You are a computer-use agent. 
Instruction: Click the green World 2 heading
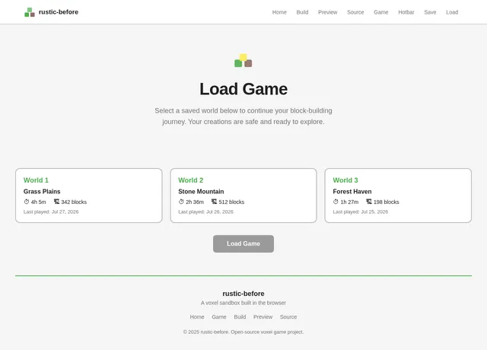[x=191, y=180]
